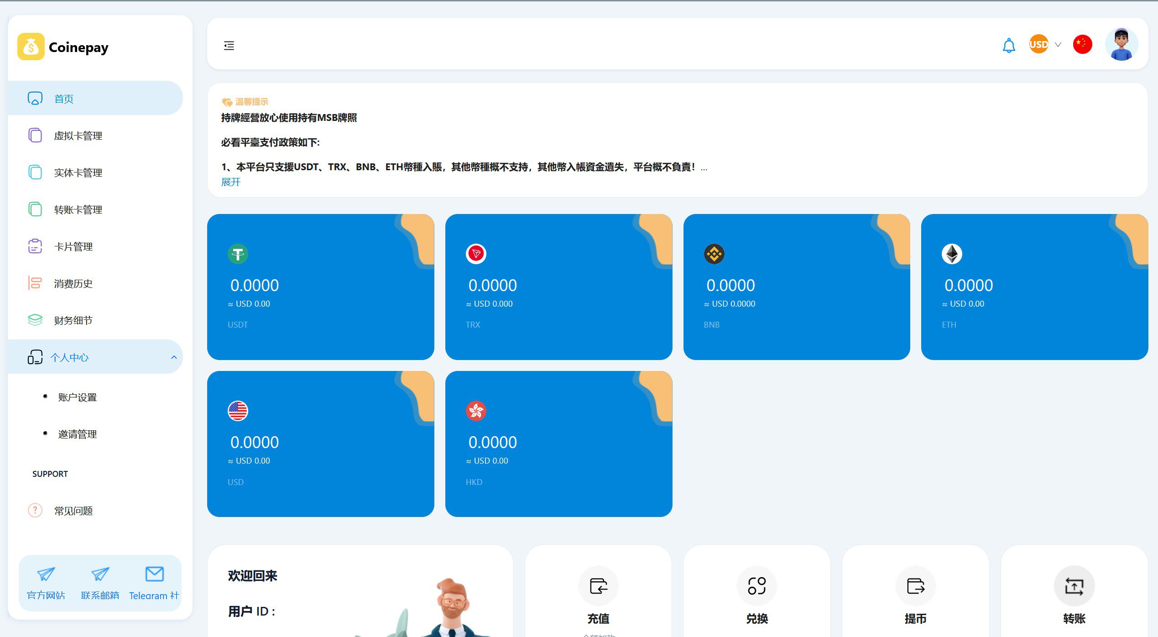Select 账户设置 submenu item
The image size is (1158, 637).
click(x=78, y=397)
